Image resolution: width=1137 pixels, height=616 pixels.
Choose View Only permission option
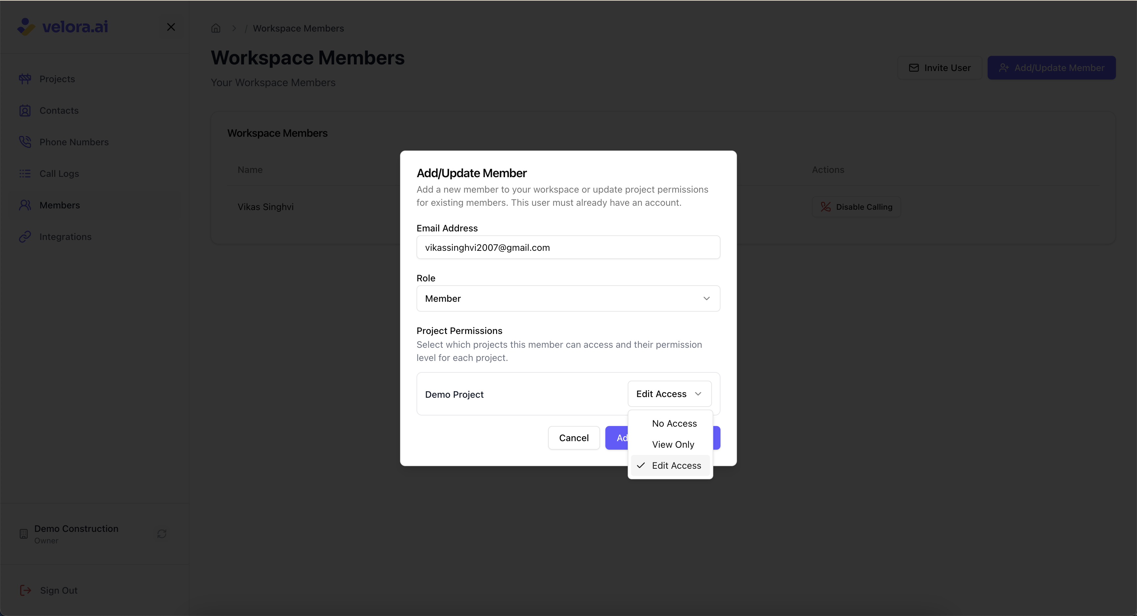click(673, 444)
